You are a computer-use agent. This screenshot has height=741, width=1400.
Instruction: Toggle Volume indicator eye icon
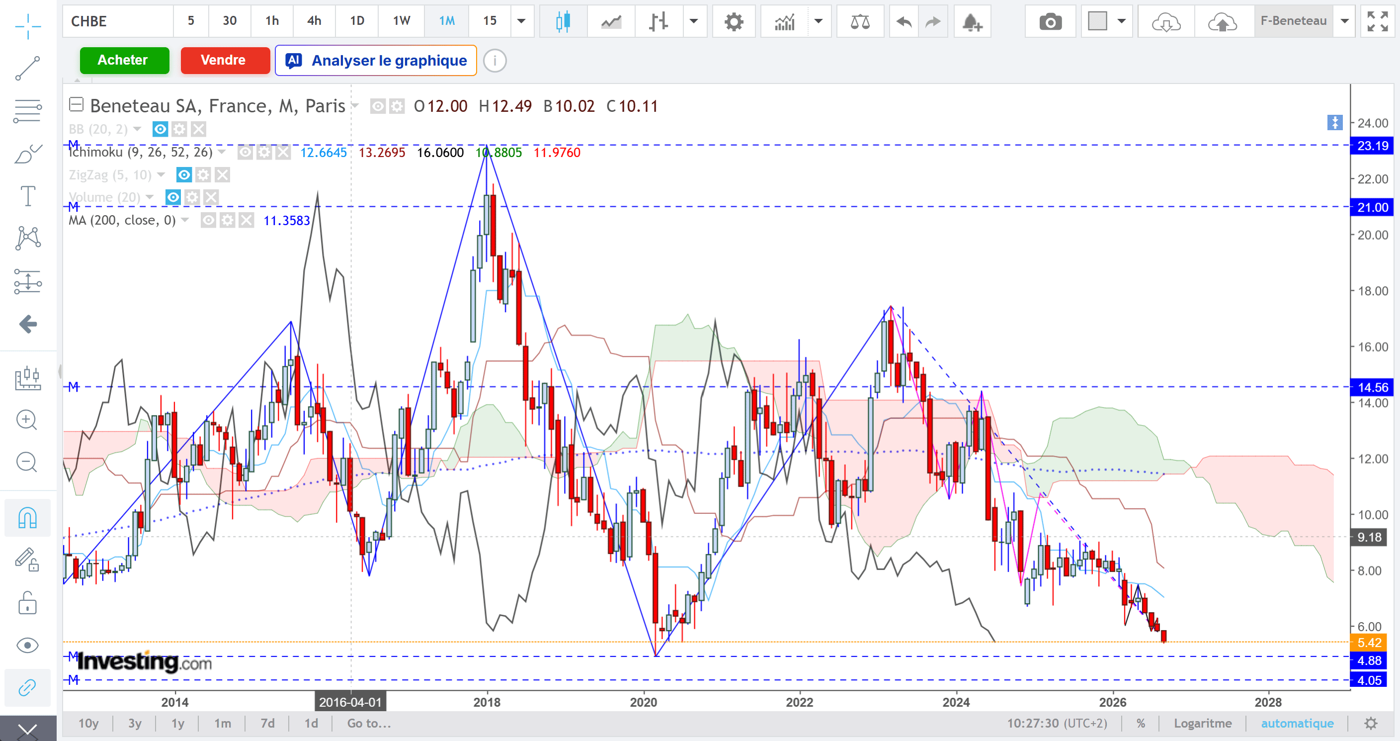173,197
